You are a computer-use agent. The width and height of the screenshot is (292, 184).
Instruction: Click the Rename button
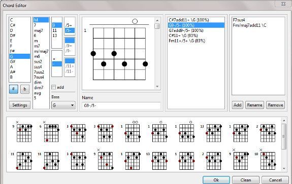click(x=254, y=105)
